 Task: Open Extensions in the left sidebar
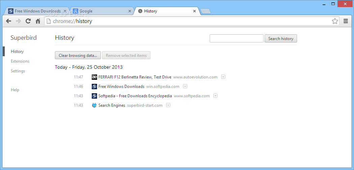coord(20,61)
